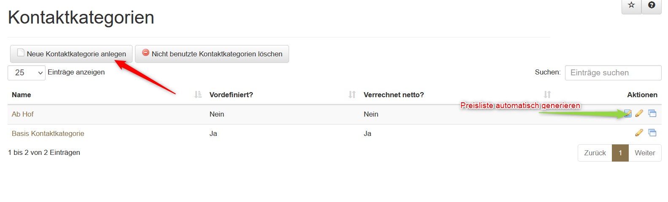
Task: Click the favorites star icon
Action: pyautogui.click(x=631, y=5)
